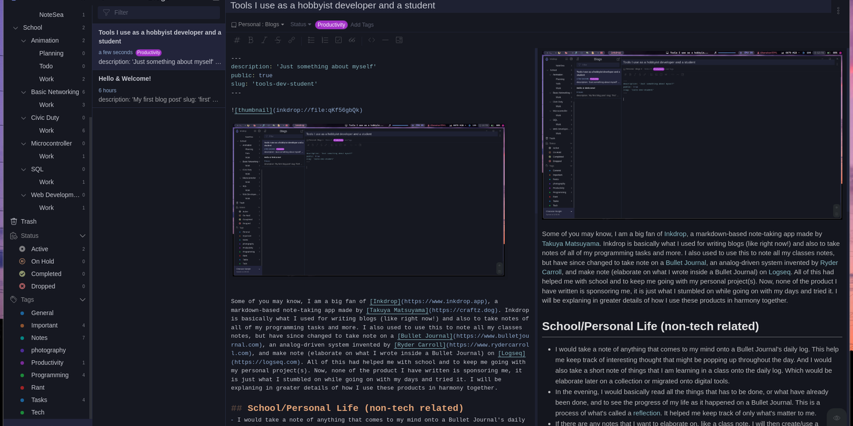Collapse the Web Development notebook
Screen dimensions: 853x426
pyautogui.click(x=24, y=195)
